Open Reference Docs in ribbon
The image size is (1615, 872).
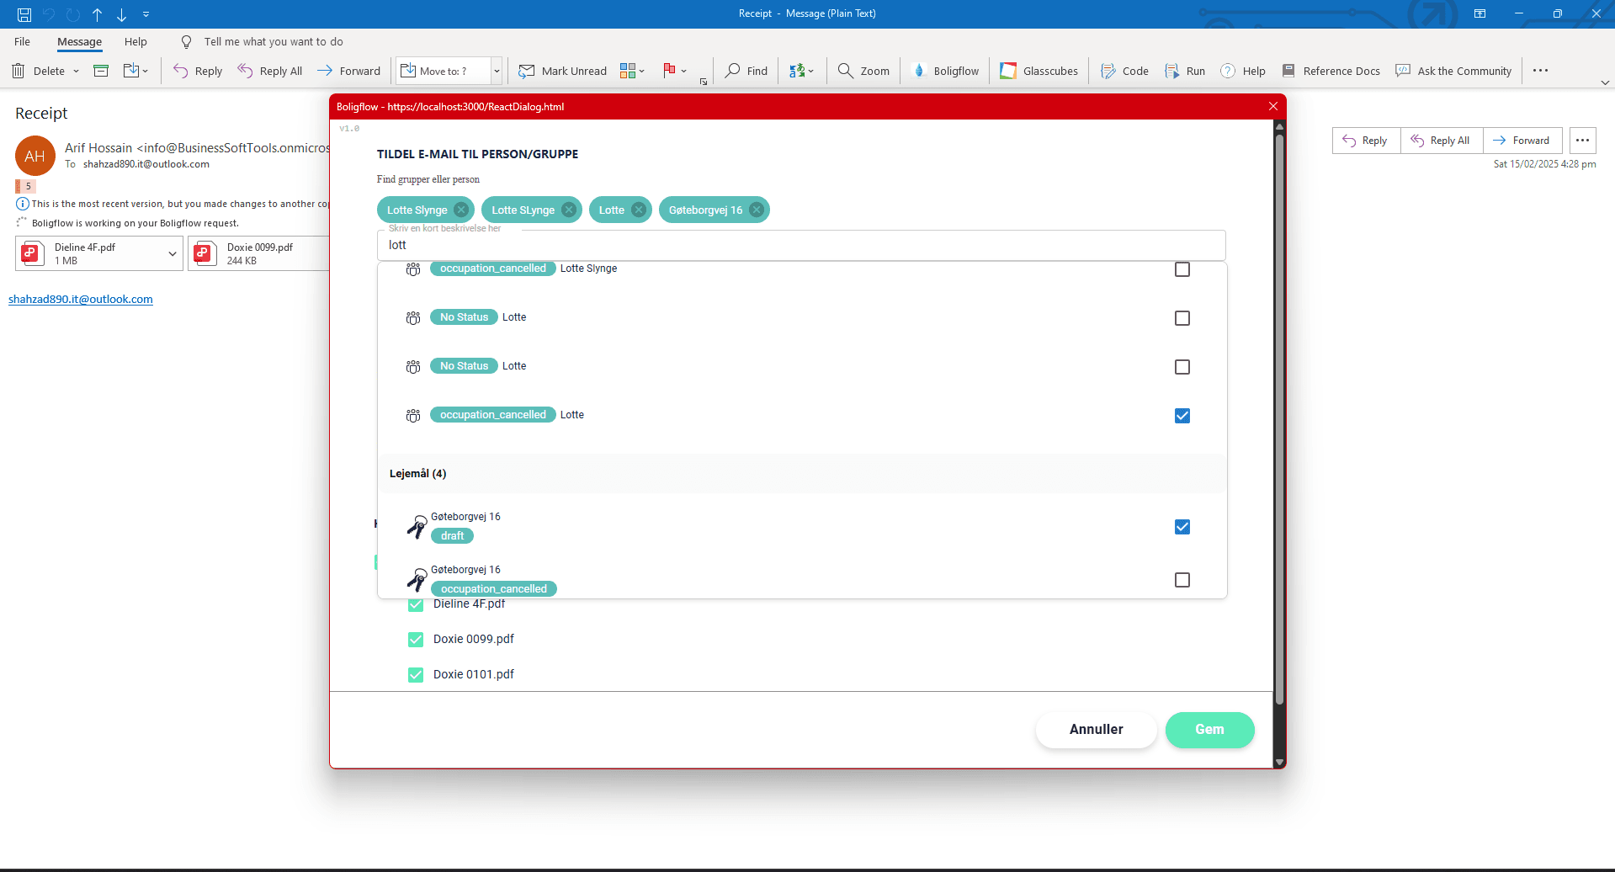(x=1331, y=71)
